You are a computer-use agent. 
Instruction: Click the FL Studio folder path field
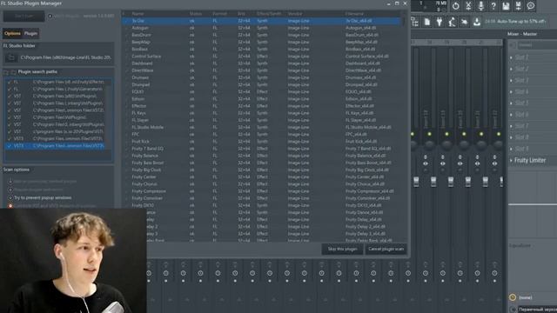click(66, 57)
